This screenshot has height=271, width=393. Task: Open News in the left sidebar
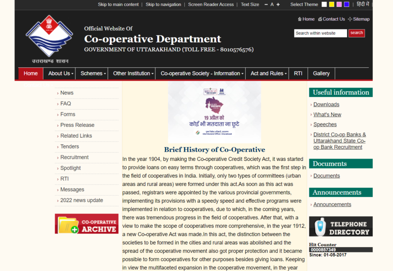(67, 93)
